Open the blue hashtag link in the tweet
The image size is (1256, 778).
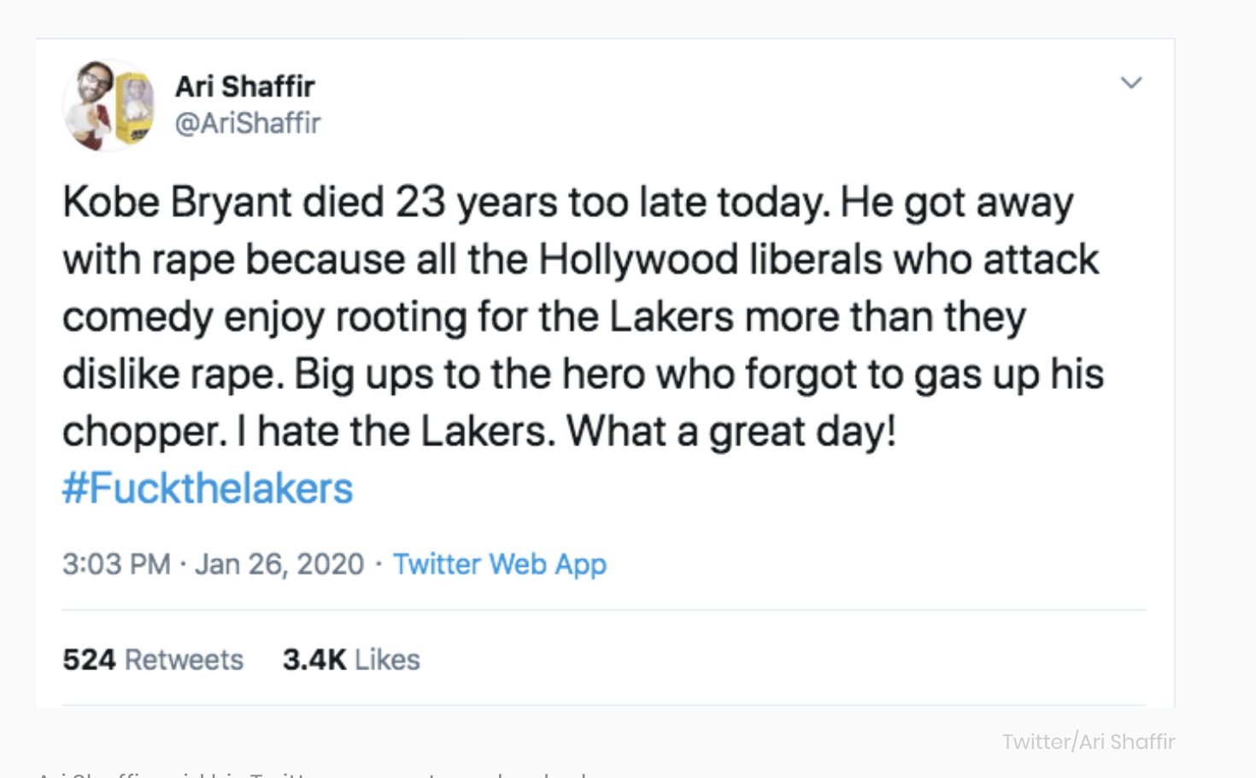click(x=208, y=488)
